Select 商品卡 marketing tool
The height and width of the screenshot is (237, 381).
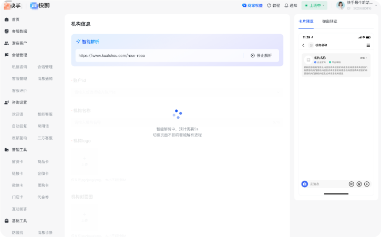pyautogui.click(x=43, y=162)
